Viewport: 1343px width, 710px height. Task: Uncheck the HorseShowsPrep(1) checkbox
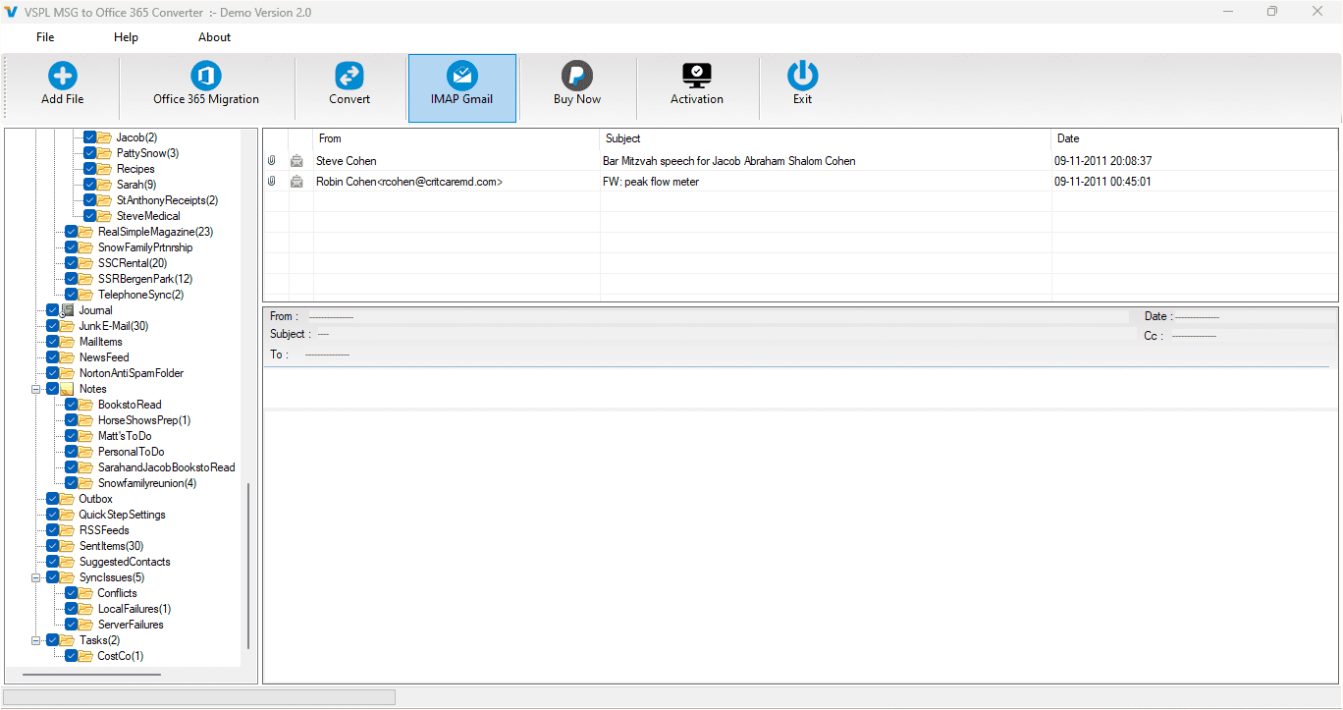(x=72, y=420)
